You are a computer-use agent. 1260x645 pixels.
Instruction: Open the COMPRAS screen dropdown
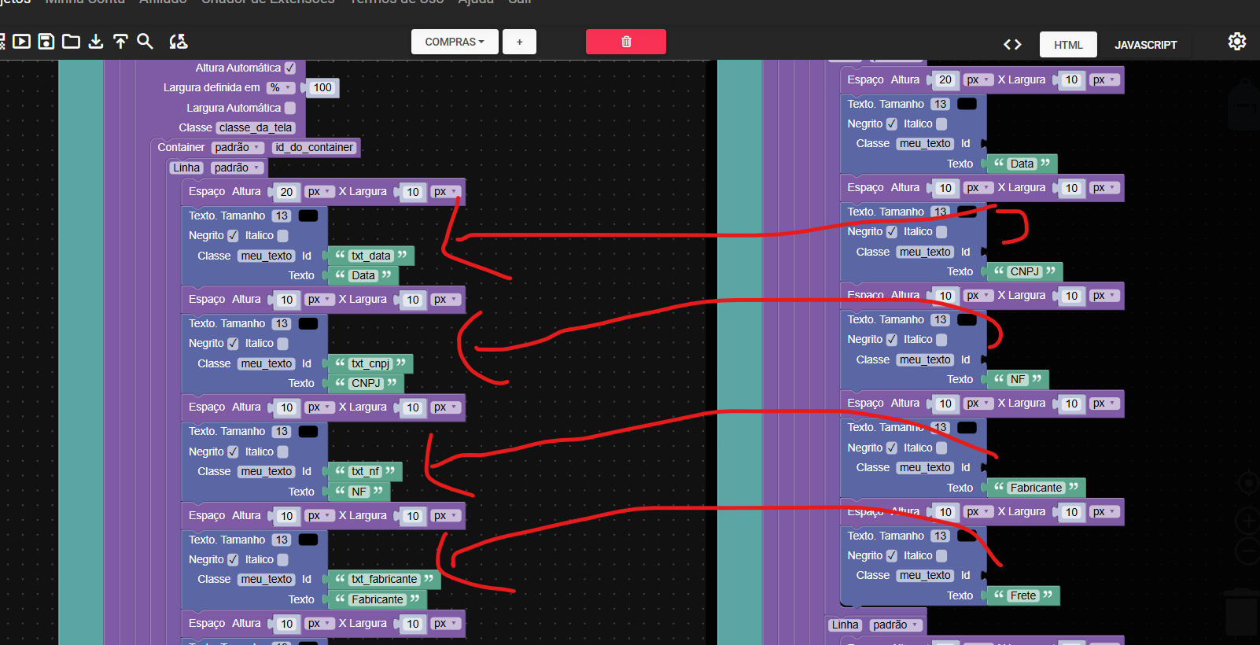click(x=455, y=42)
